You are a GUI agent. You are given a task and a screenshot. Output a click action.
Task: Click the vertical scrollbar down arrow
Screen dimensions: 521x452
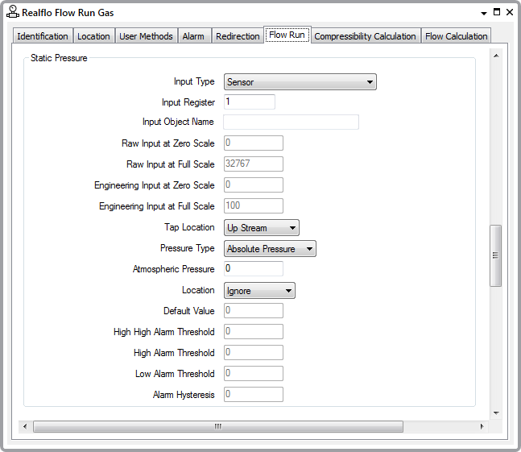(495, 413)
